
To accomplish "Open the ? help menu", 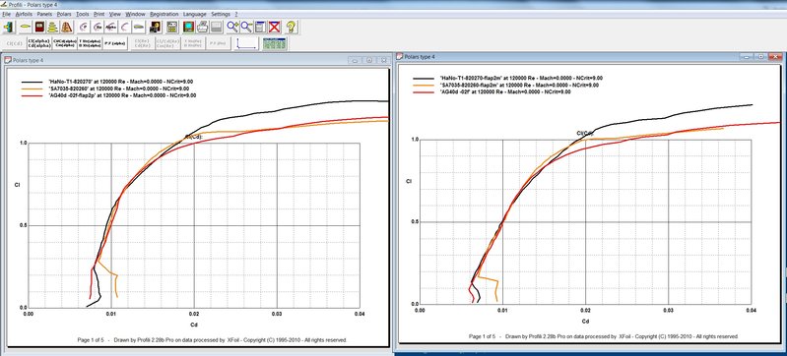I will (236, 14).
